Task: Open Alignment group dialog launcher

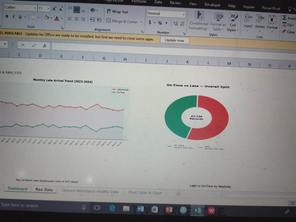Action: click(x=142, y=32)
